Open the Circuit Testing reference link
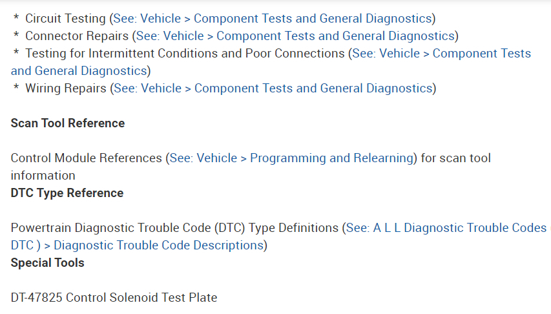Image resolution: width=551 pixels, height=314 pixels. [273, 18]
